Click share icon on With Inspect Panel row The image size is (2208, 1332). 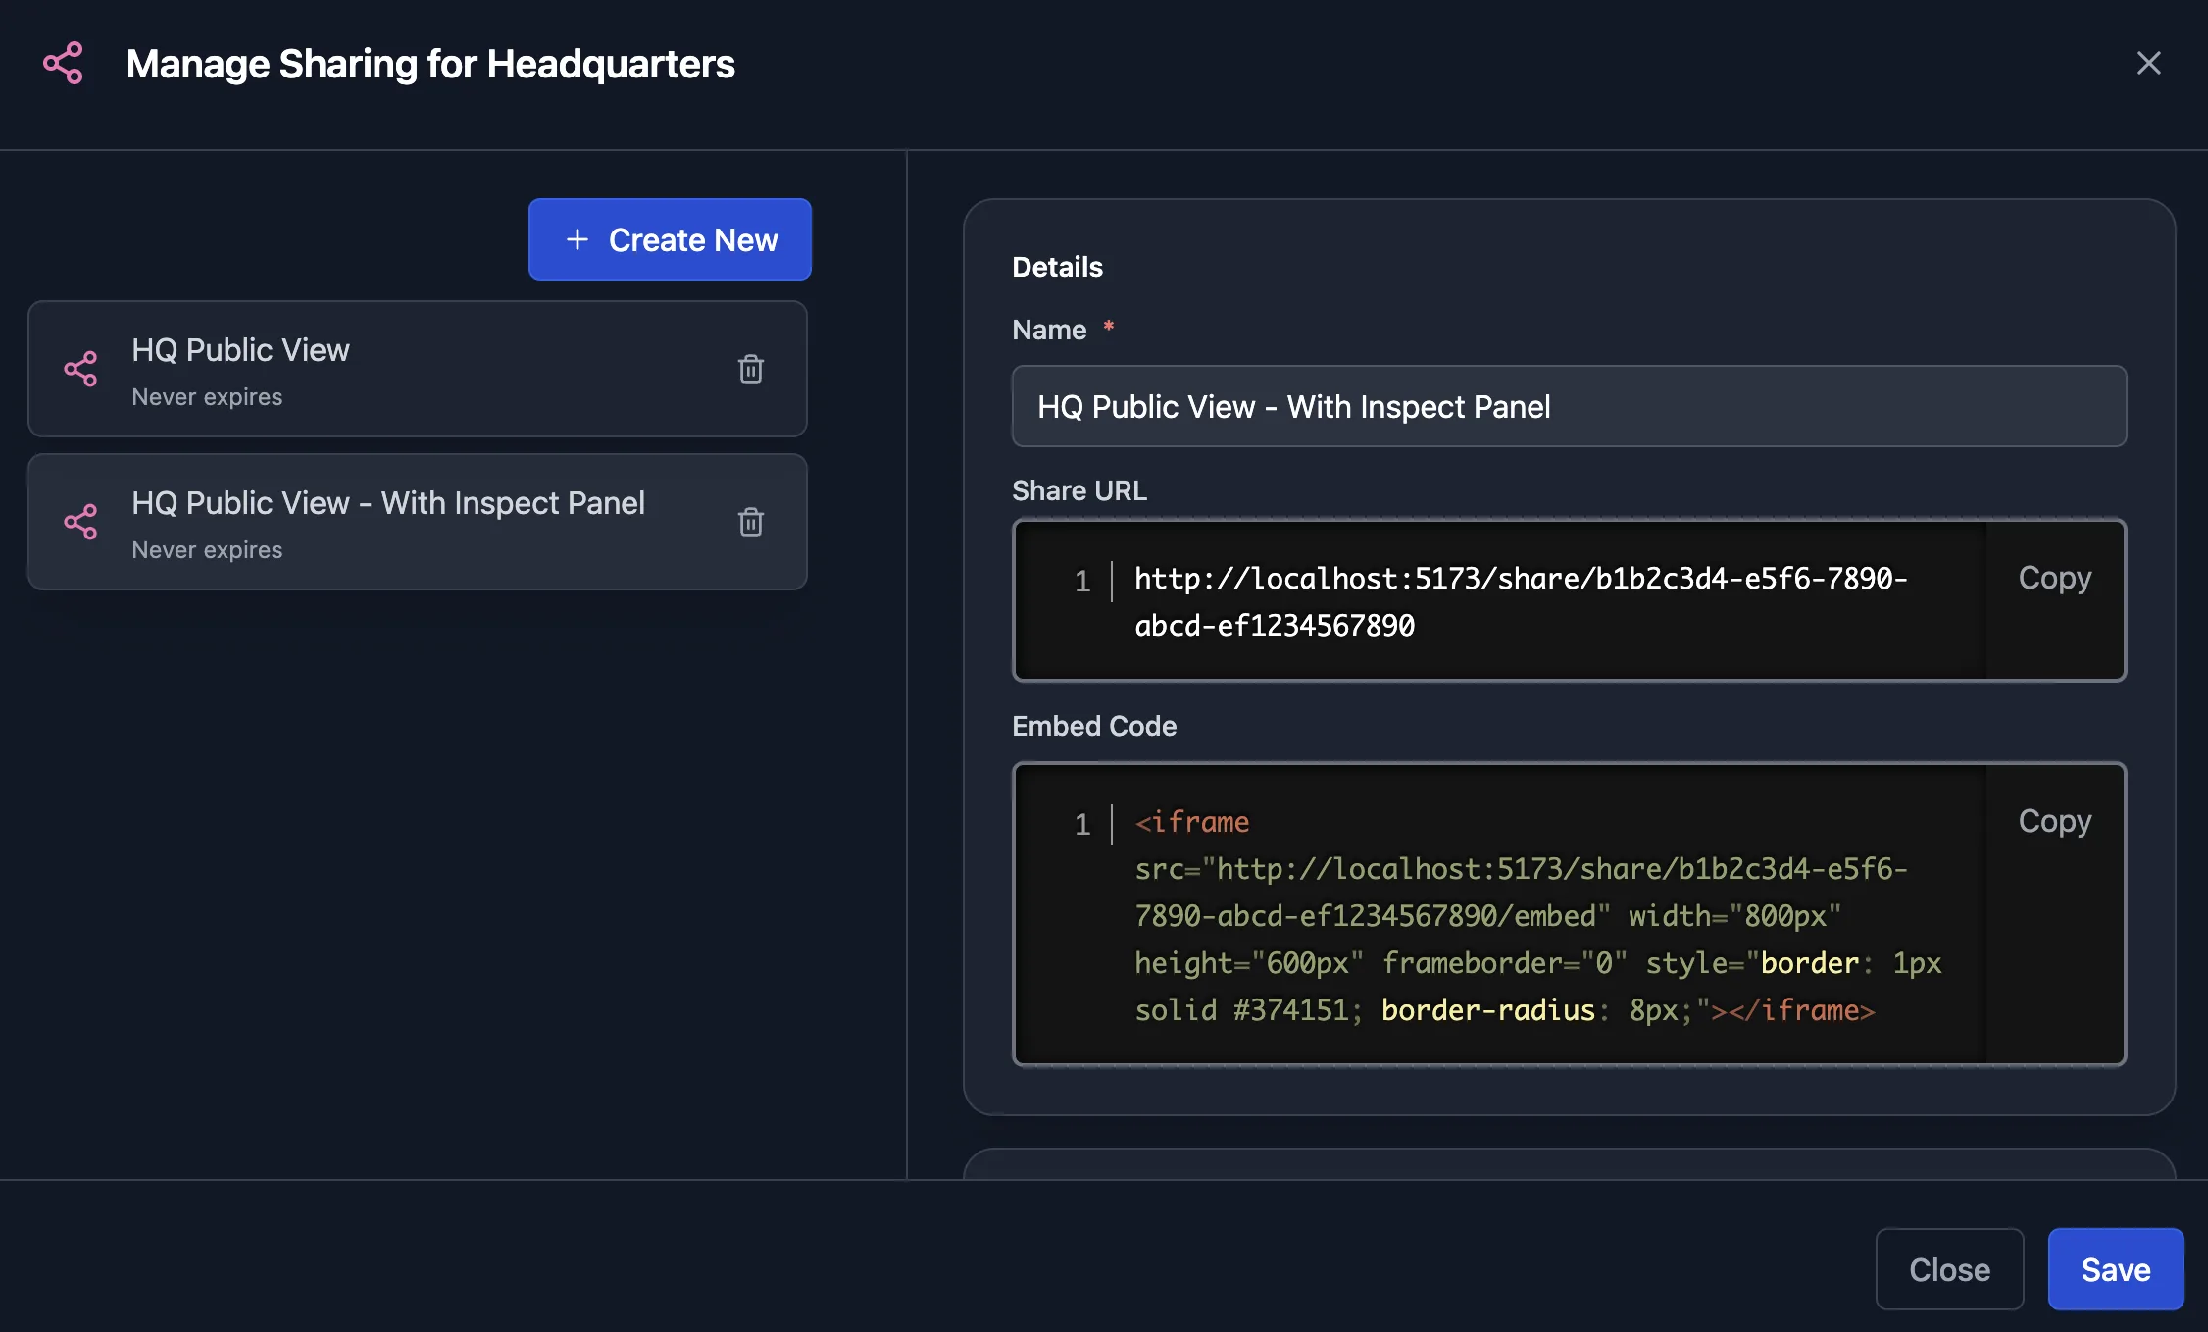pyautogui.click(x=80, y=522)
